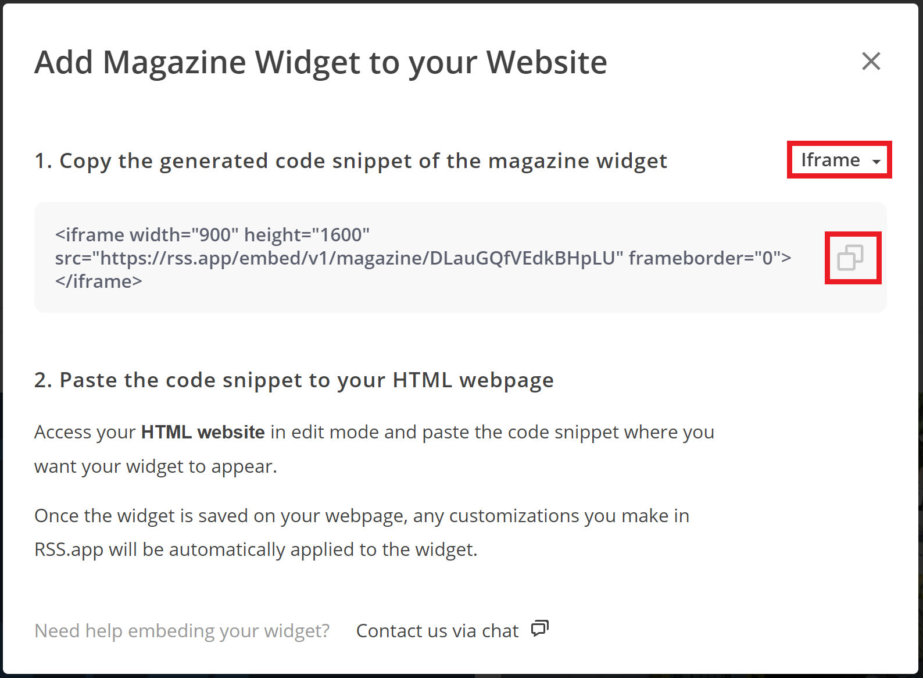Expand the caret arrow beside Iframe
This screenshot has height=678, width=923.
pos(876,162)
